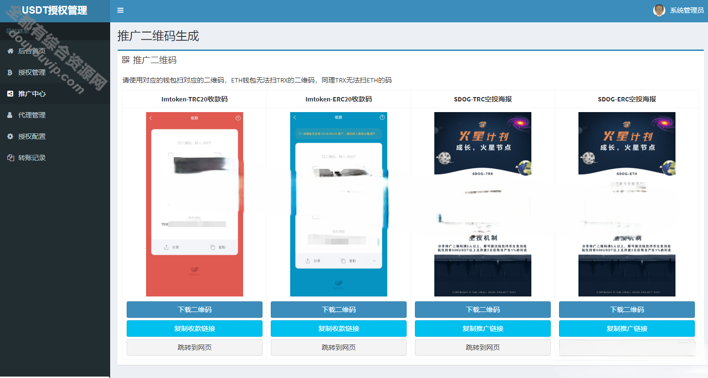Click the USDT授权管理 logo title
The width and height of the screenshot is (708, 378).
pos(55,10)
